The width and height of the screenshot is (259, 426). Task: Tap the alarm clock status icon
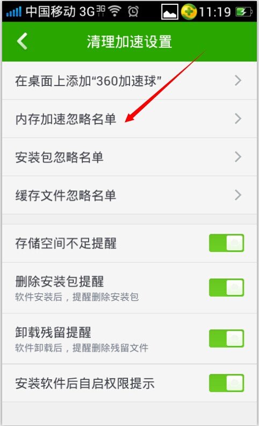point(133,11)
